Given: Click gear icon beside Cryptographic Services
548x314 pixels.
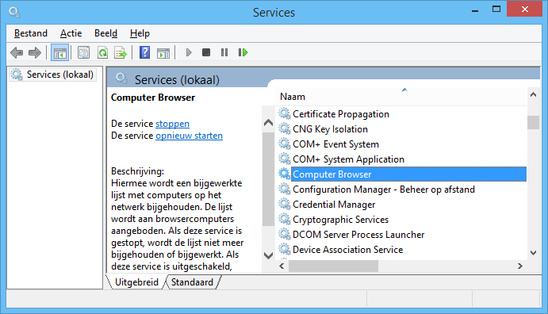Looking at the screenshot, I should coord(285,219).
